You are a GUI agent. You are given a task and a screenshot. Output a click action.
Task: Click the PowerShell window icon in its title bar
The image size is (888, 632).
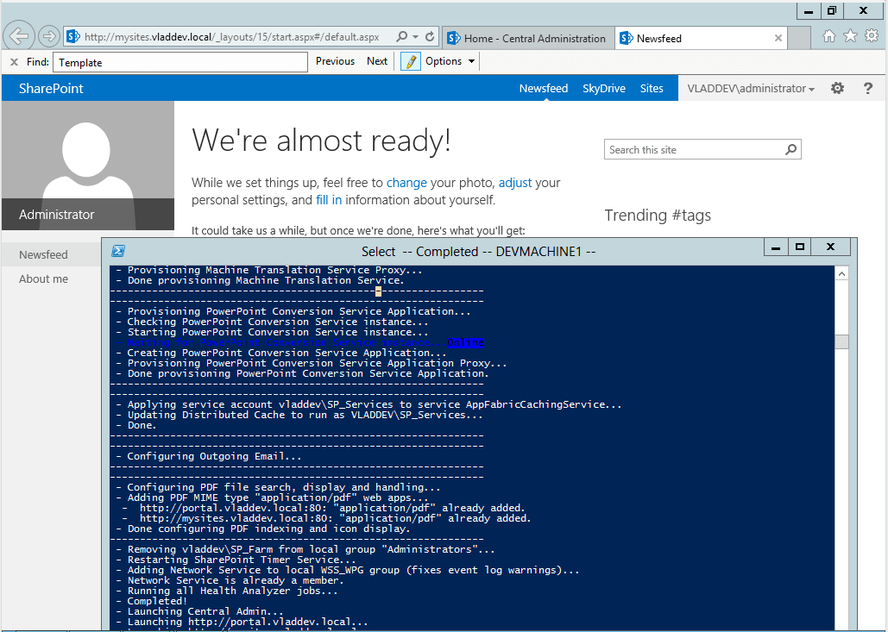pos(118,251)
